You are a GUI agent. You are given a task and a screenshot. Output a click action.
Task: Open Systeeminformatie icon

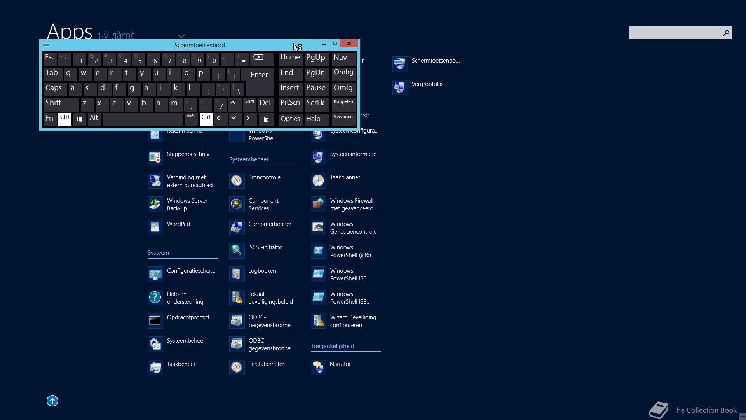(x=318, y=157)
